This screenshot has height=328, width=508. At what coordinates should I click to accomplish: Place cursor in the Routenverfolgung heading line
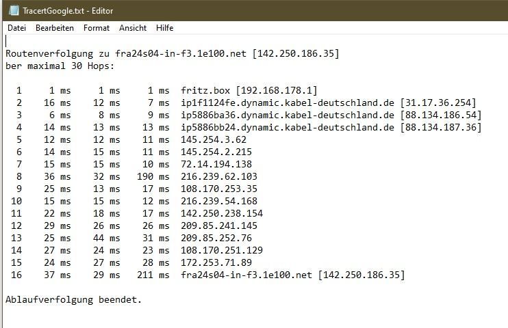(173, 53)
